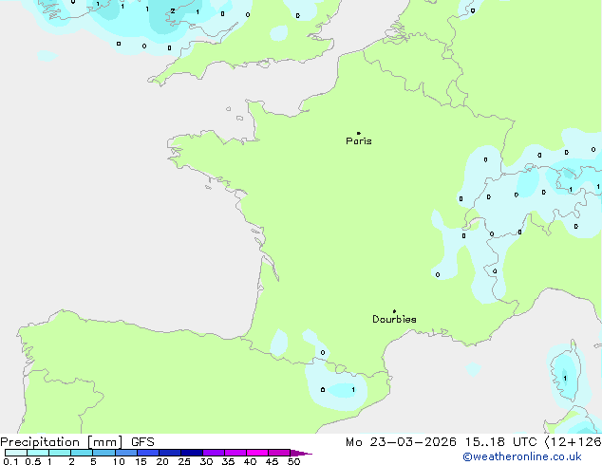Select the 0.1–0.5 mm legend swatch
This screenshot has width=602, height=465.
coord(16,453)
